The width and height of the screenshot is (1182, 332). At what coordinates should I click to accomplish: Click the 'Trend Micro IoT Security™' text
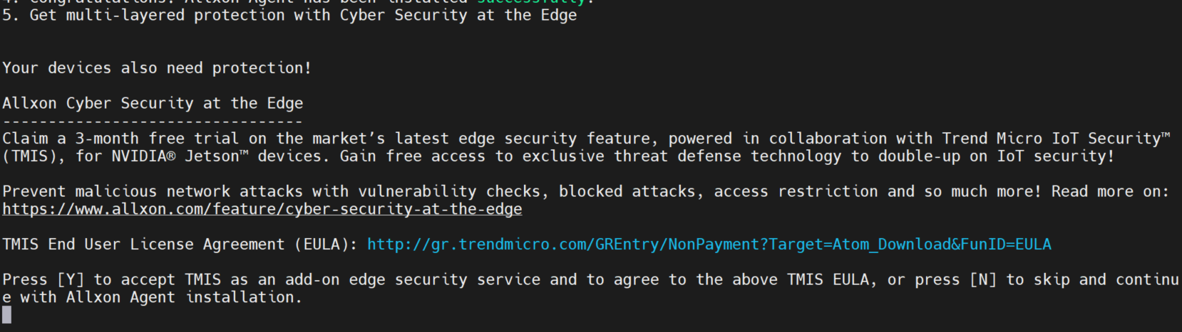click(x=1057, y=139)
